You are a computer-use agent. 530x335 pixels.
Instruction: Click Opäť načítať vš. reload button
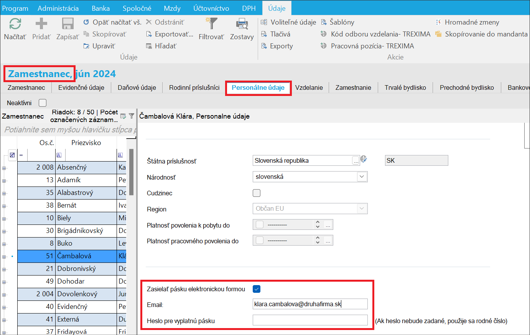112,22
